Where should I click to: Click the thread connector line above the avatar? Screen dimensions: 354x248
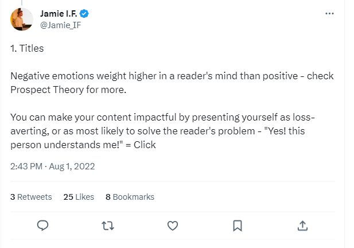[22, 2]
